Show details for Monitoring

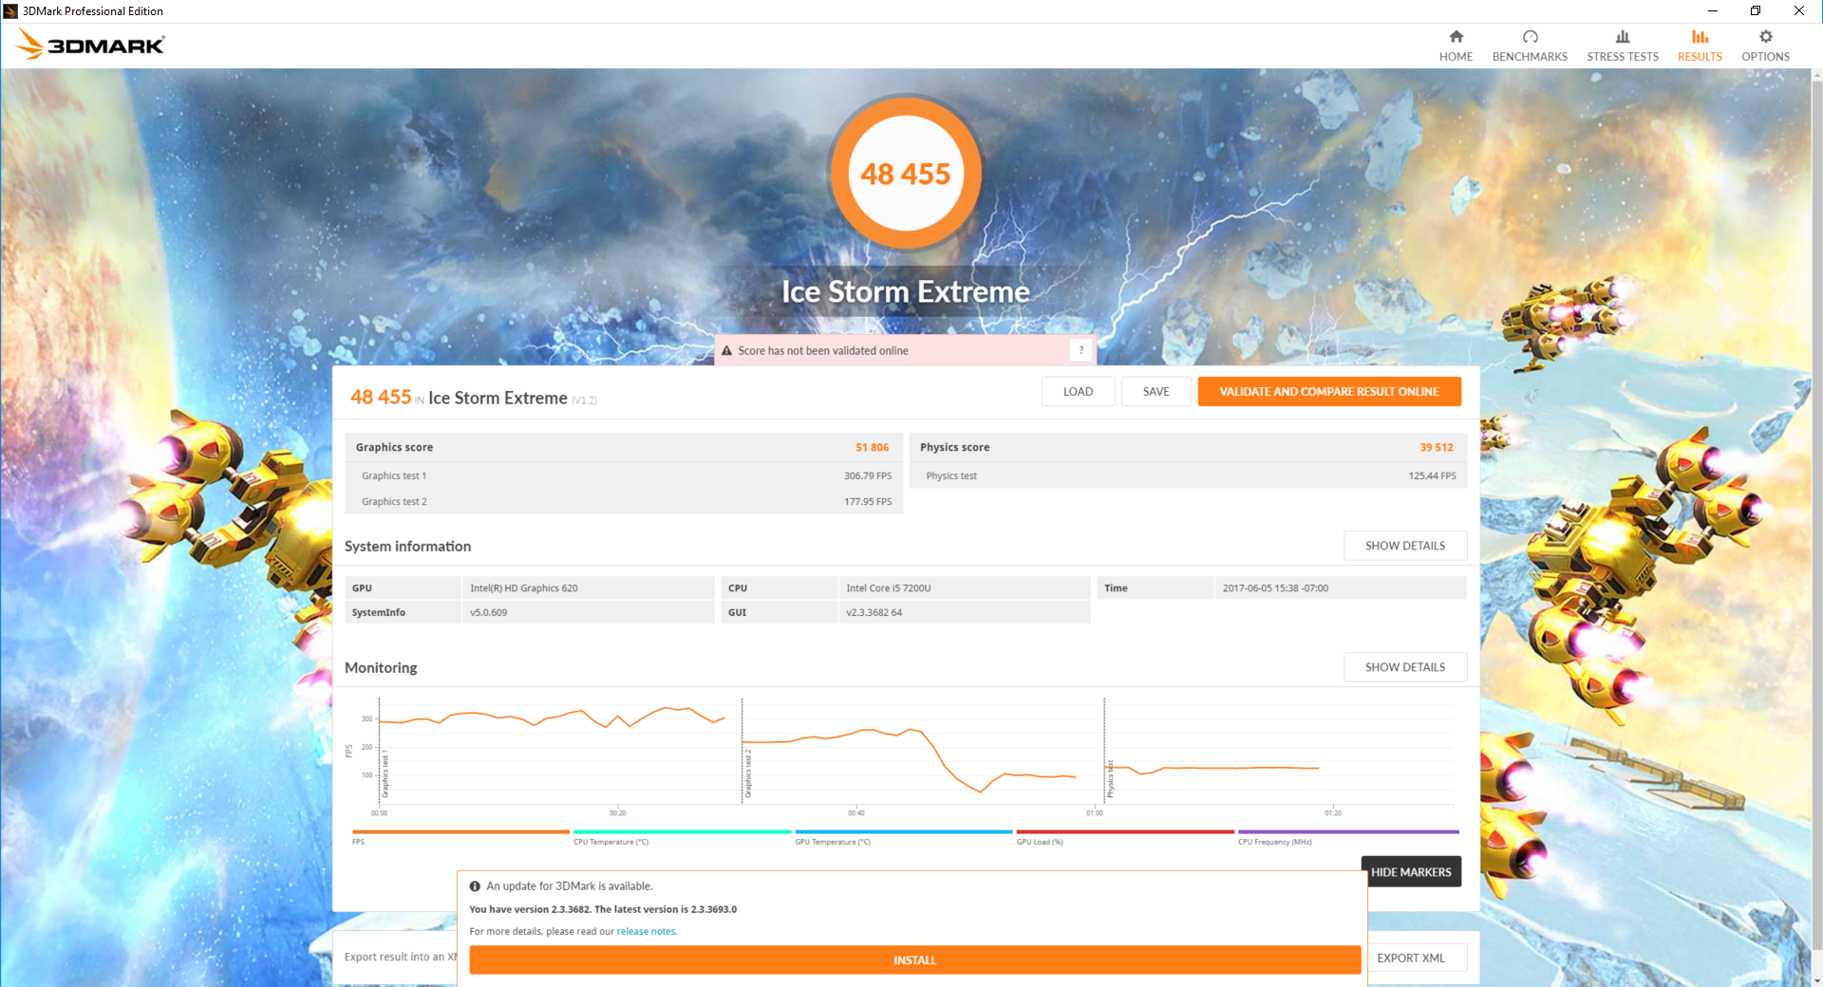click(x=1405, y=667)
